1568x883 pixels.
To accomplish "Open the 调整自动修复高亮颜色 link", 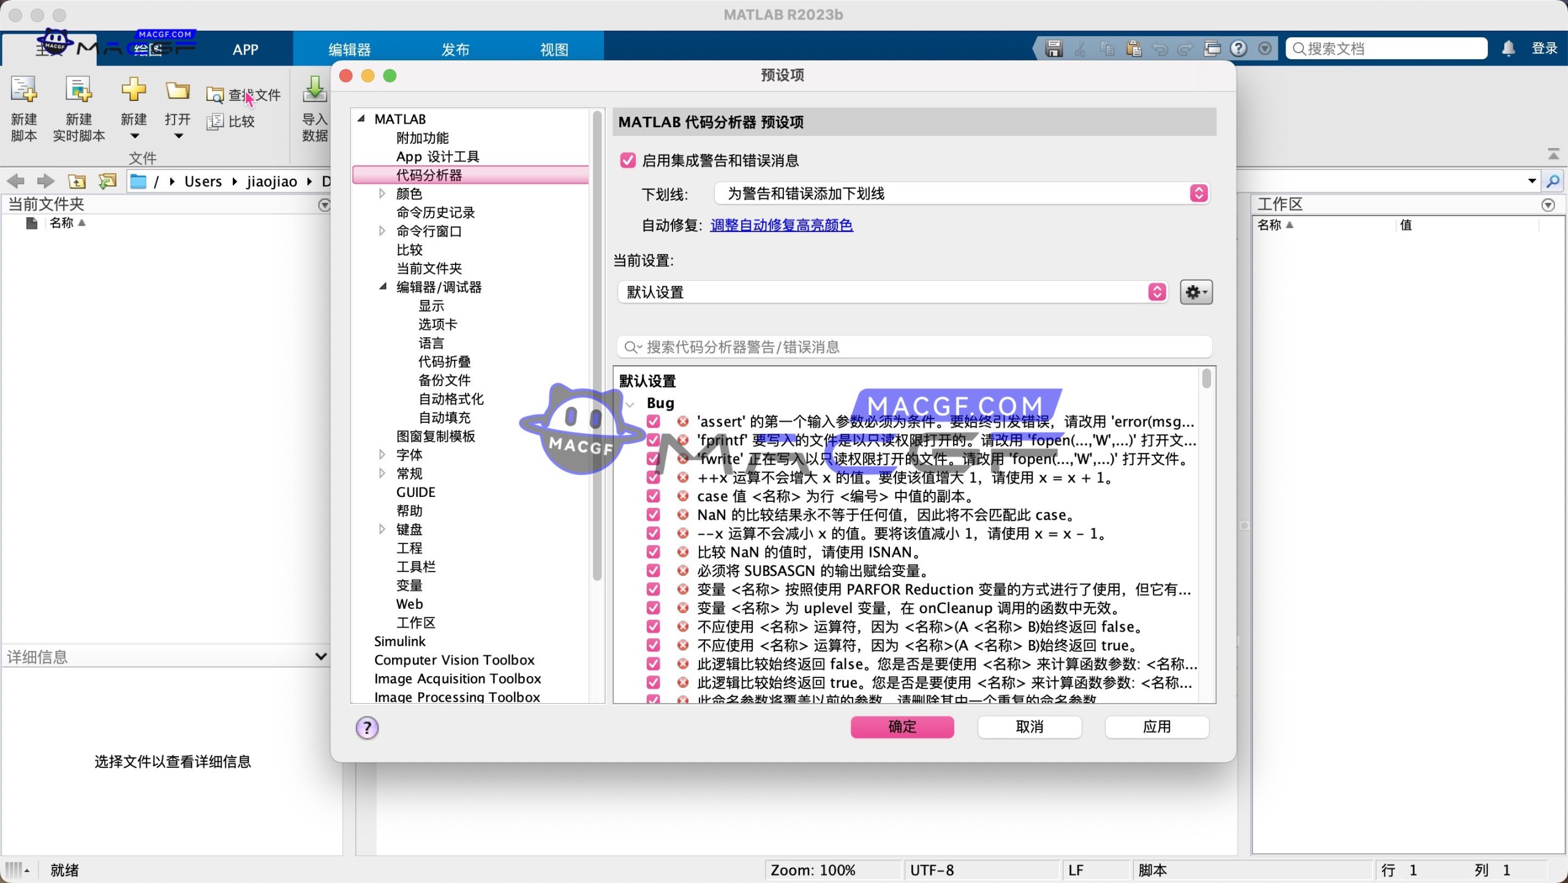I will click(781, 225).
